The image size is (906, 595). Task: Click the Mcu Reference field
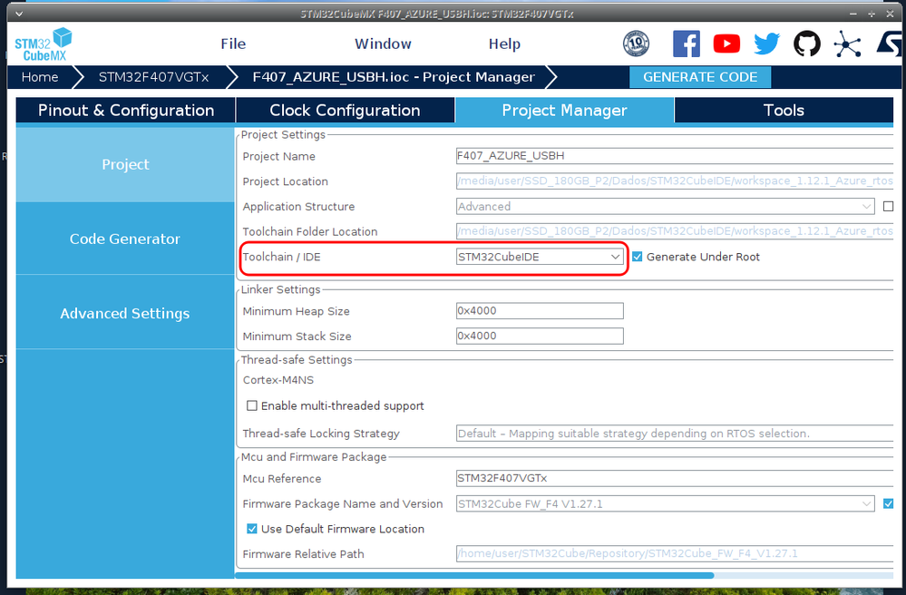675,478
